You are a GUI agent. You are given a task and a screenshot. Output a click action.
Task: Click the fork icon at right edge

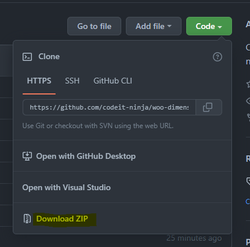[248, 118]
